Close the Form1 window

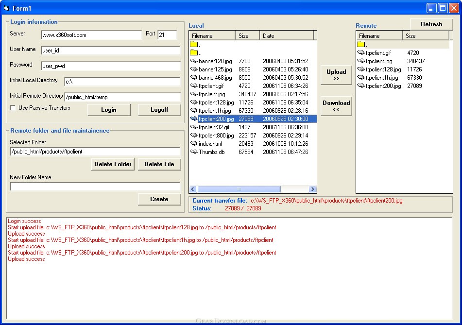(454, 8)
